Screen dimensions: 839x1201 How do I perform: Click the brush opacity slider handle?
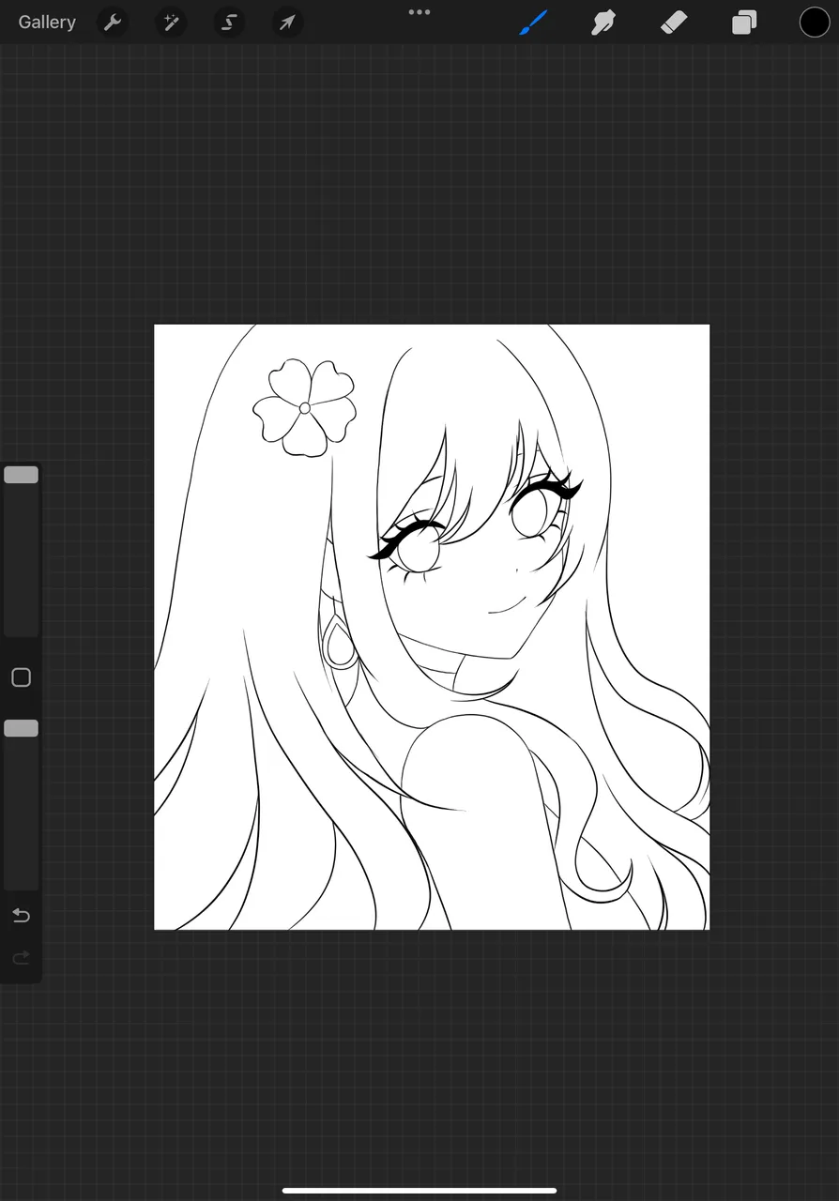(x=21, y=728)
